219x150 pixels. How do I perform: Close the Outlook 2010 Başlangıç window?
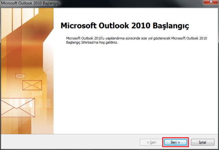click(x=211, y=2)
